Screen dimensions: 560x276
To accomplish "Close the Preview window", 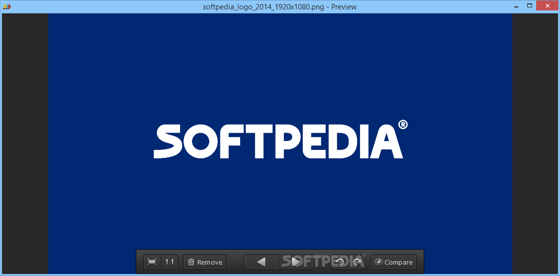I will click(547, 5).
